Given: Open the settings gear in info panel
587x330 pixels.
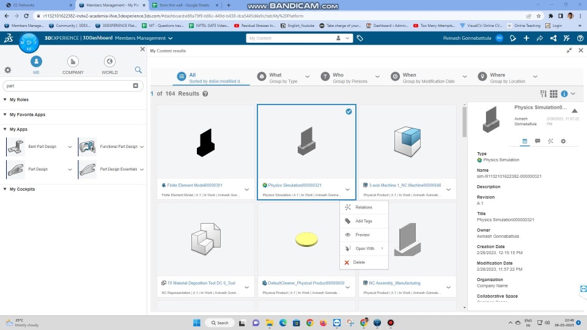Looking at the screenshot, I should (563, 141).
